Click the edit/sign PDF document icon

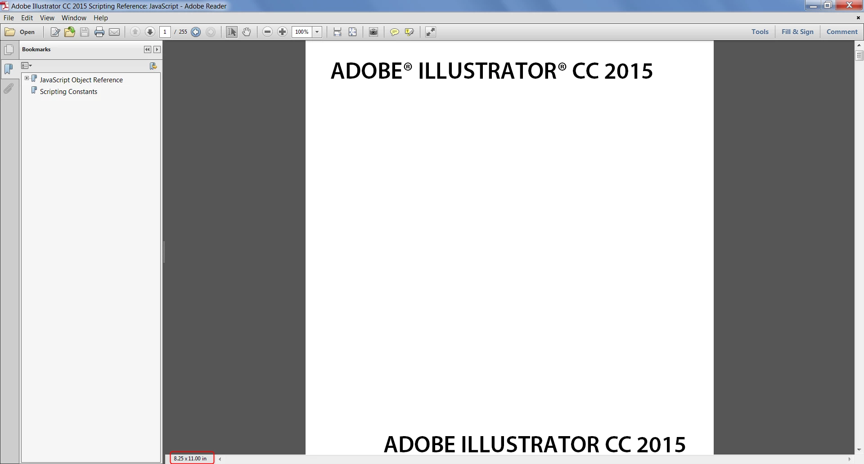click(55, 32)
